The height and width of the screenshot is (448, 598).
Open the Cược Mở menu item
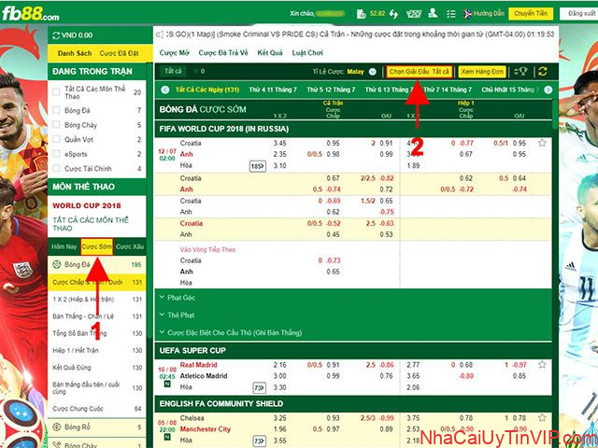click(175, 53)
